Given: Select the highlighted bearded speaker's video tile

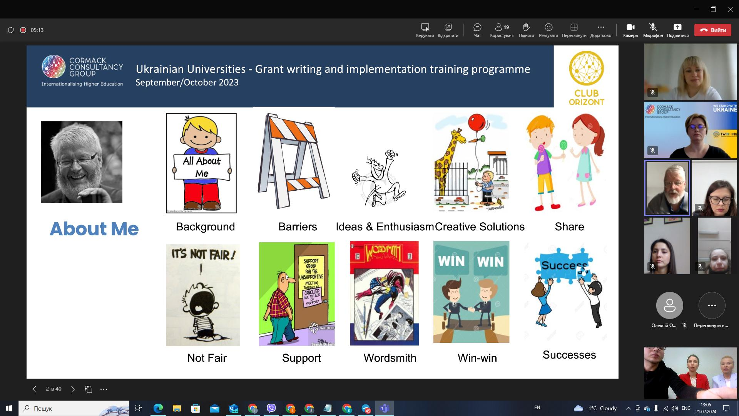Looking at the screenshot, I should (x=667, y=188).
